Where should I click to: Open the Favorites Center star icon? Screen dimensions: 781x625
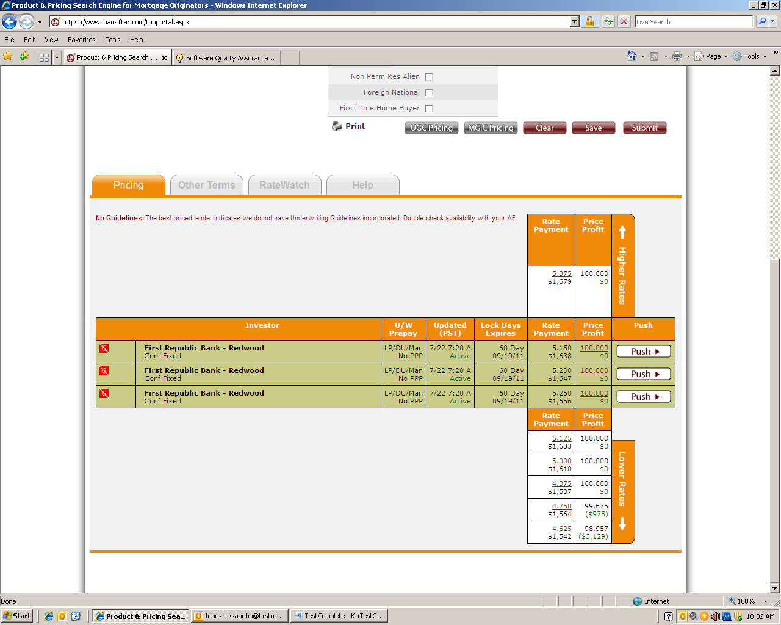coord(8,57)
